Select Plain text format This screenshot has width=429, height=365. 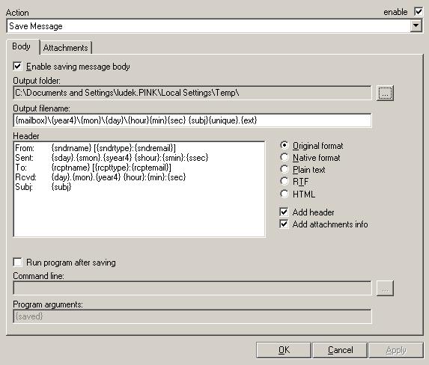[x=285, y=170]
